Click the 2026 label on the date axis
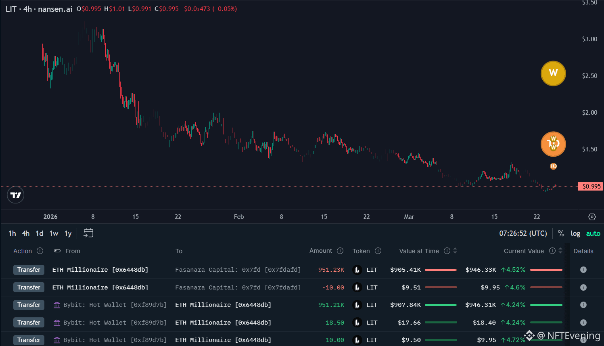 50,217
